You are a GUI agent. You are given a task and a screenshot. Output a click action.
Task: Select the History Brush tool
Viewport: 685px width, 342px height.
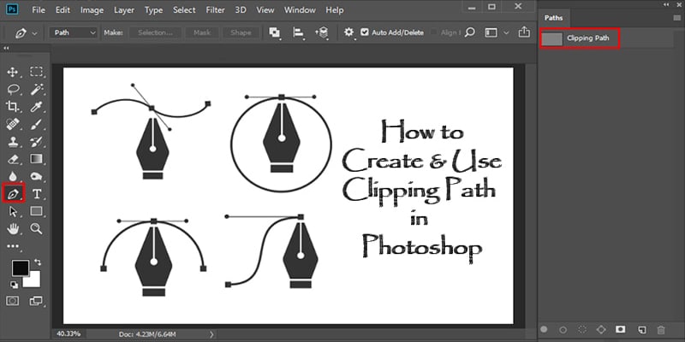(36, 141)
